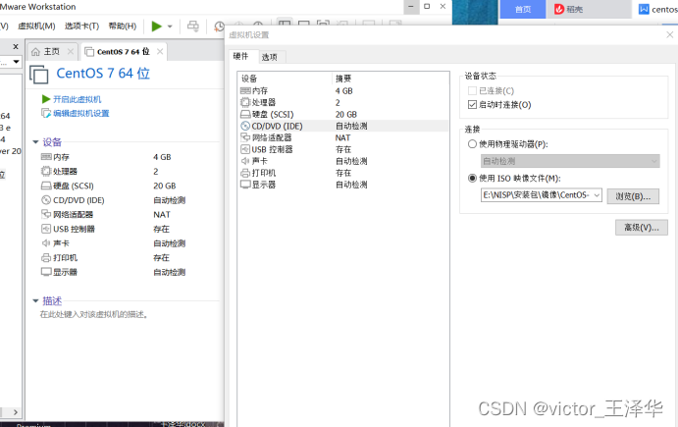The height and width of the screenshot is (427, 678).
Task: Close the library side panel
Action: tap(16, 46)
